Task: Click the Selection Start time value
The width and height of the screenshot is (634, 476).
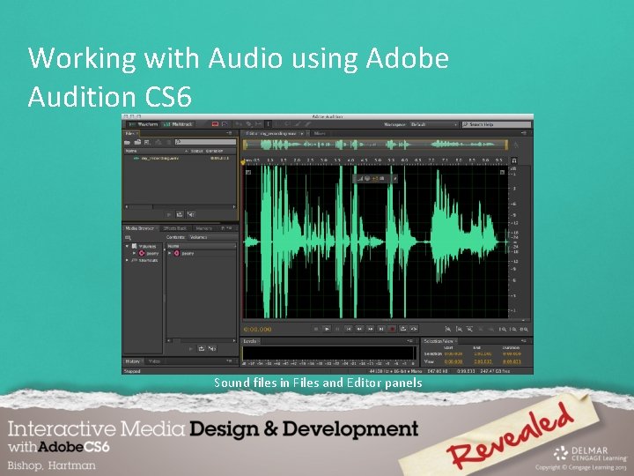Action: (453, 354)
